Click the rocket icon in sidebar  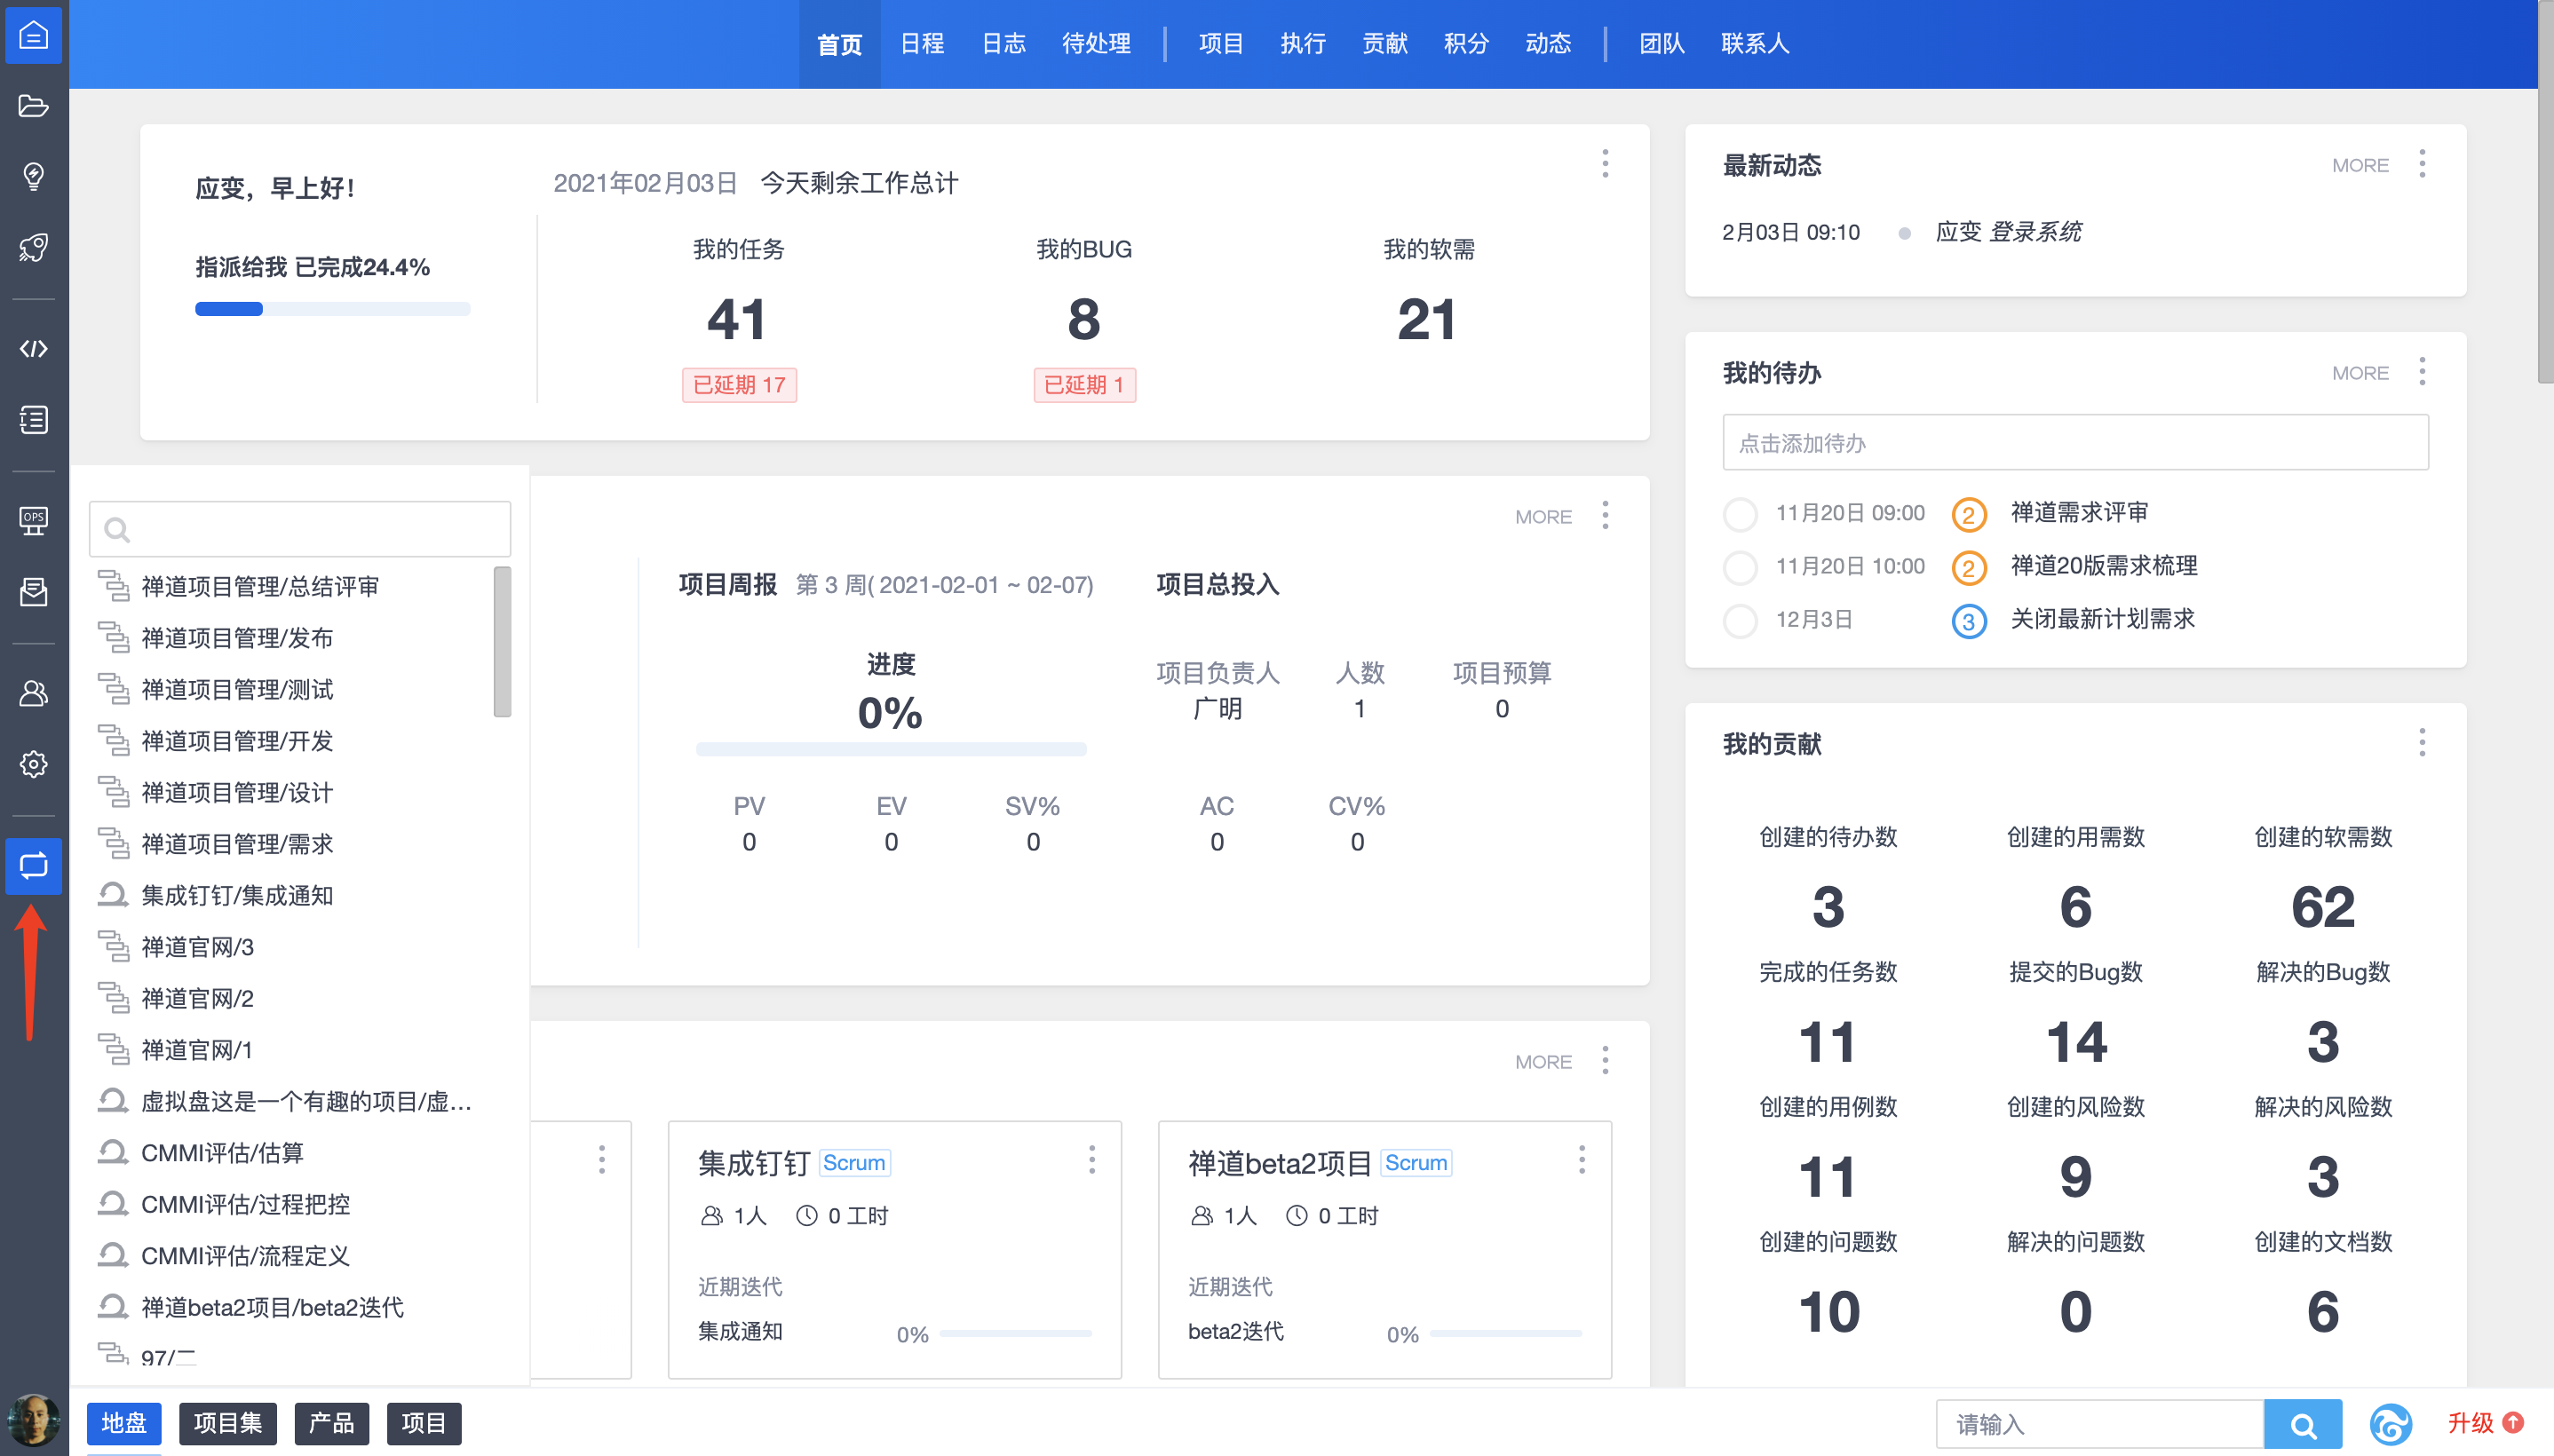pyautogui.click(x=33, y=247)
